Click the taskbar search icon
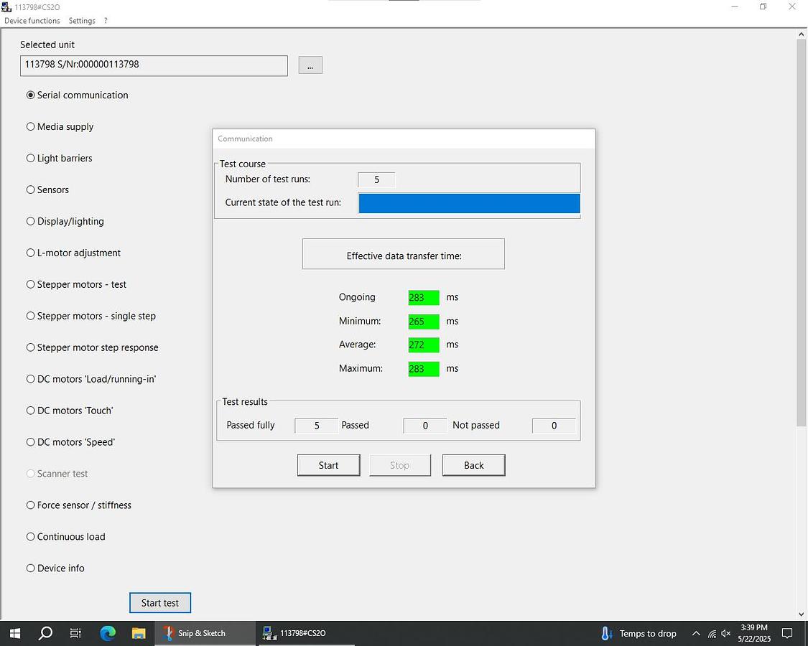Image resolution: width=808 pixels, height=646 pixels. [45, 633]
